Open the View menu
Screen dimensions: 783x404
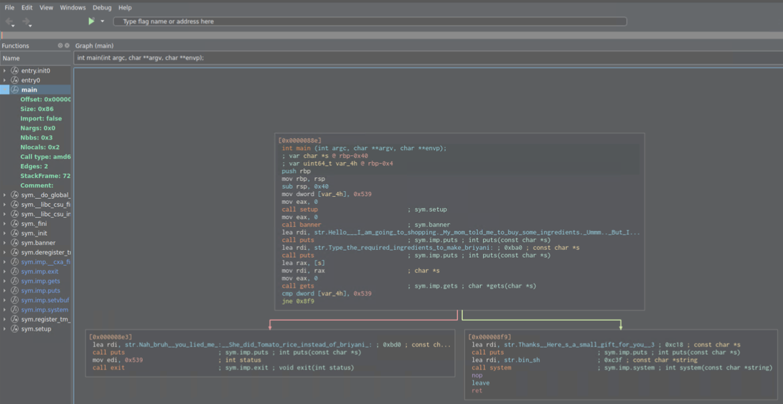click(46, 8)
